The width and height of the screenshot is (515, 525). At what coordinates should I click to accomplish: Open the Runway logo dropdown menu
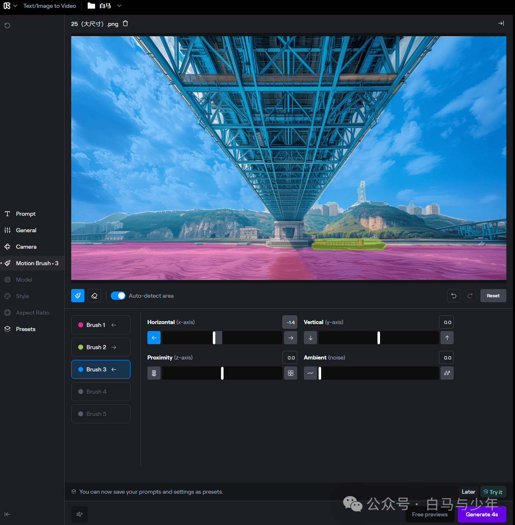click(x=10, y=6)
